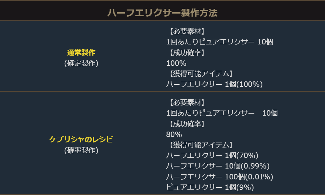This screenshot has height=195, width=325.
Task: Click the ピュアエリクサー 10個 line under 通常製作
Action: coord(219,42)
